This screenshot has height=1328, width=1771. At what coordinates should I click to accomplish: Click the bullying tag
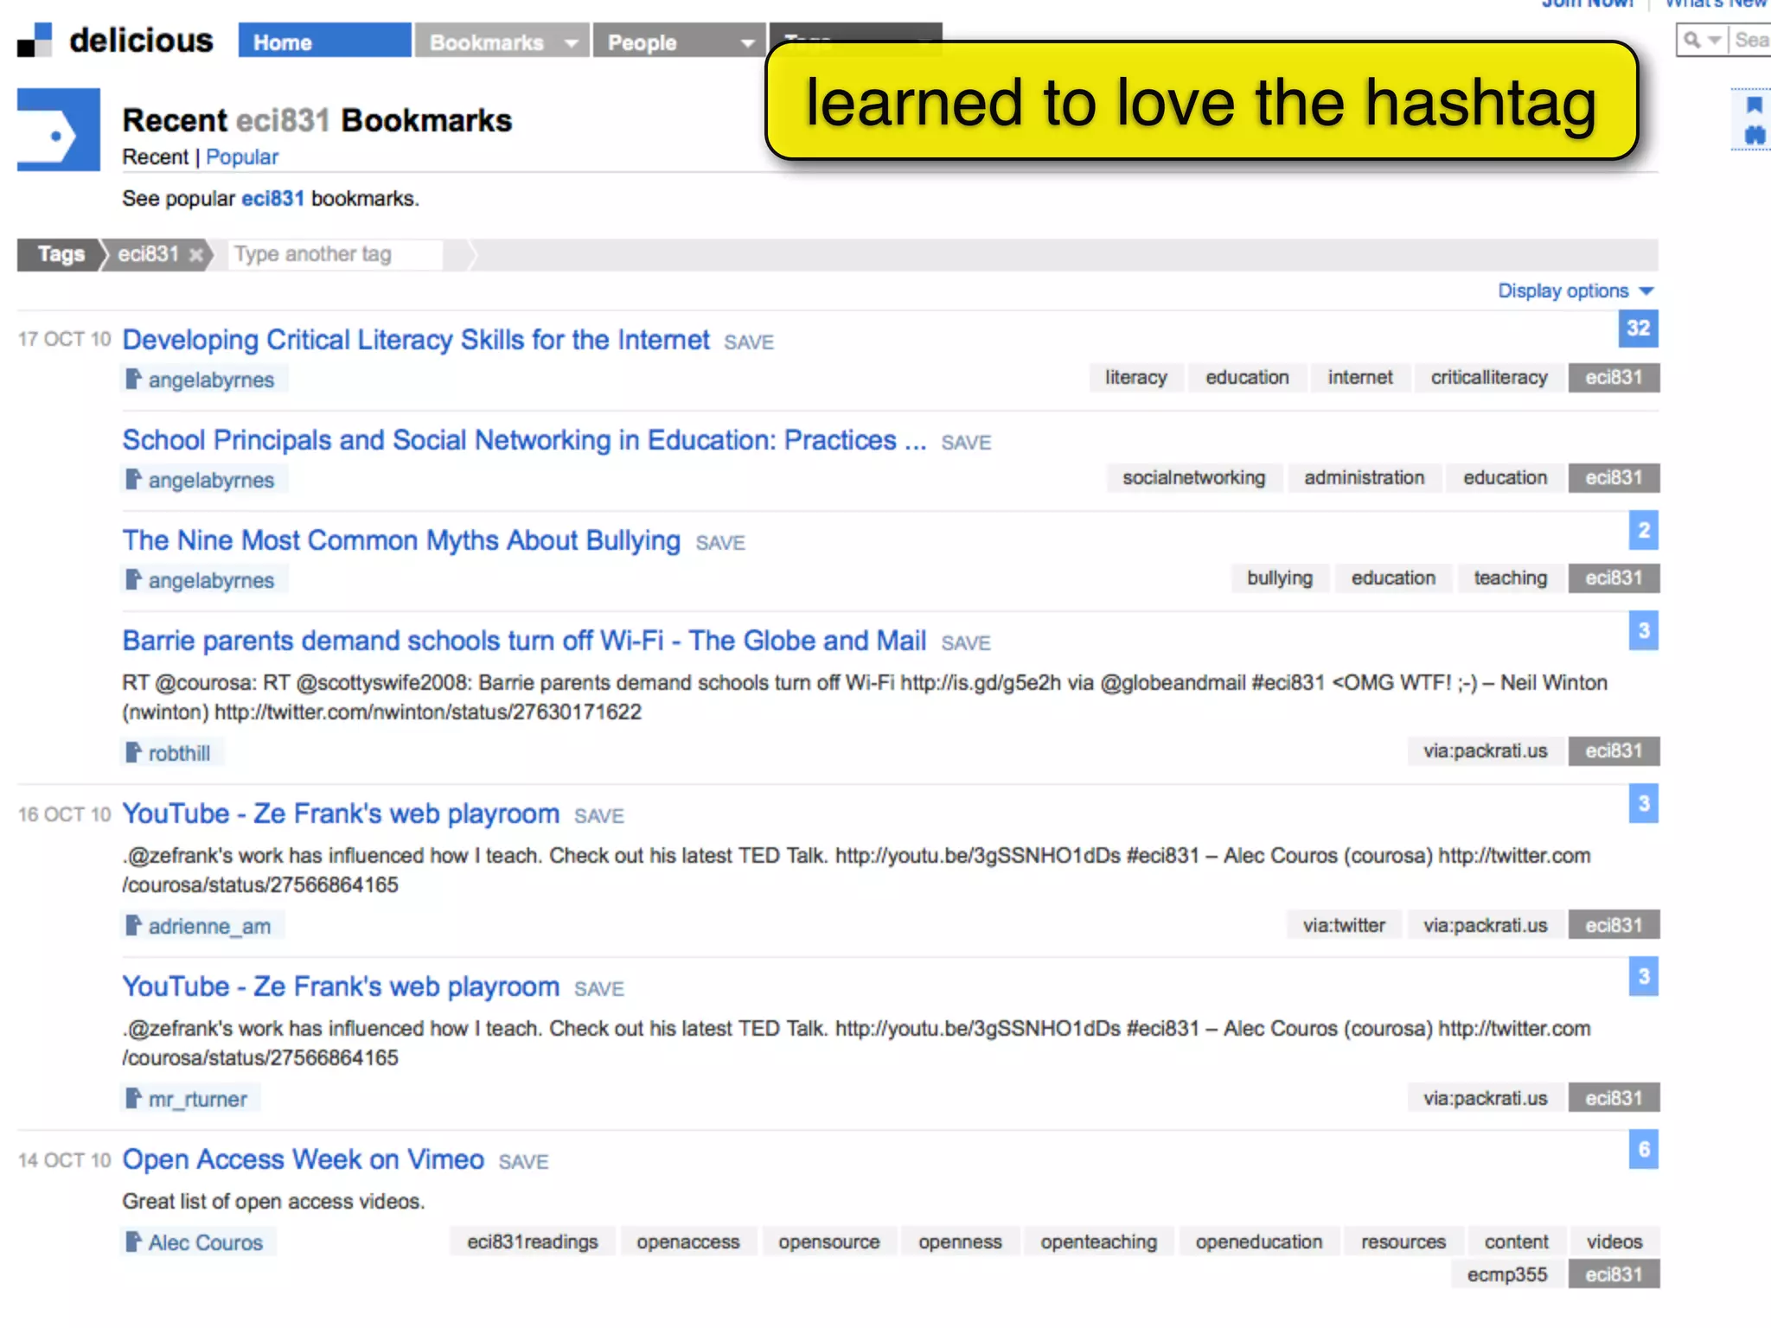pyautogui.click(x=1279, y=578)
